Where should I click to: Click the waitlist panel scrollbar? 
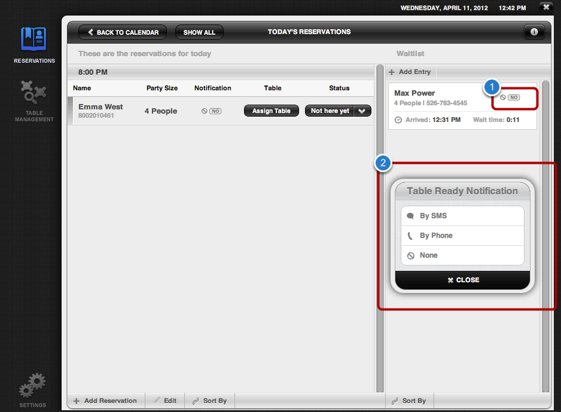[545, 236]
